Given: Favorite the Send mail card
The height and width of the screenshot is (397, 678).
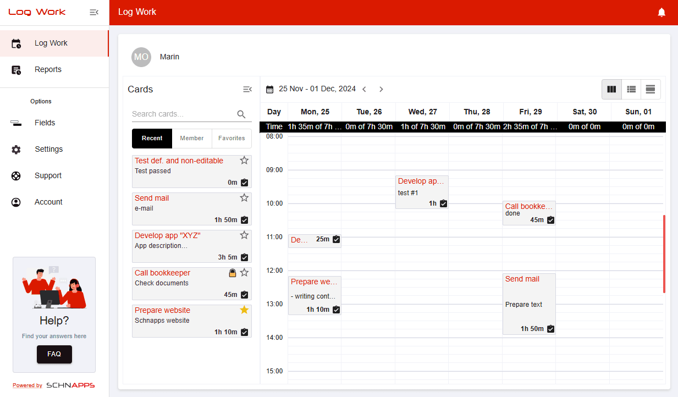Looking at the screenshot, I should (x=244, y=197).
